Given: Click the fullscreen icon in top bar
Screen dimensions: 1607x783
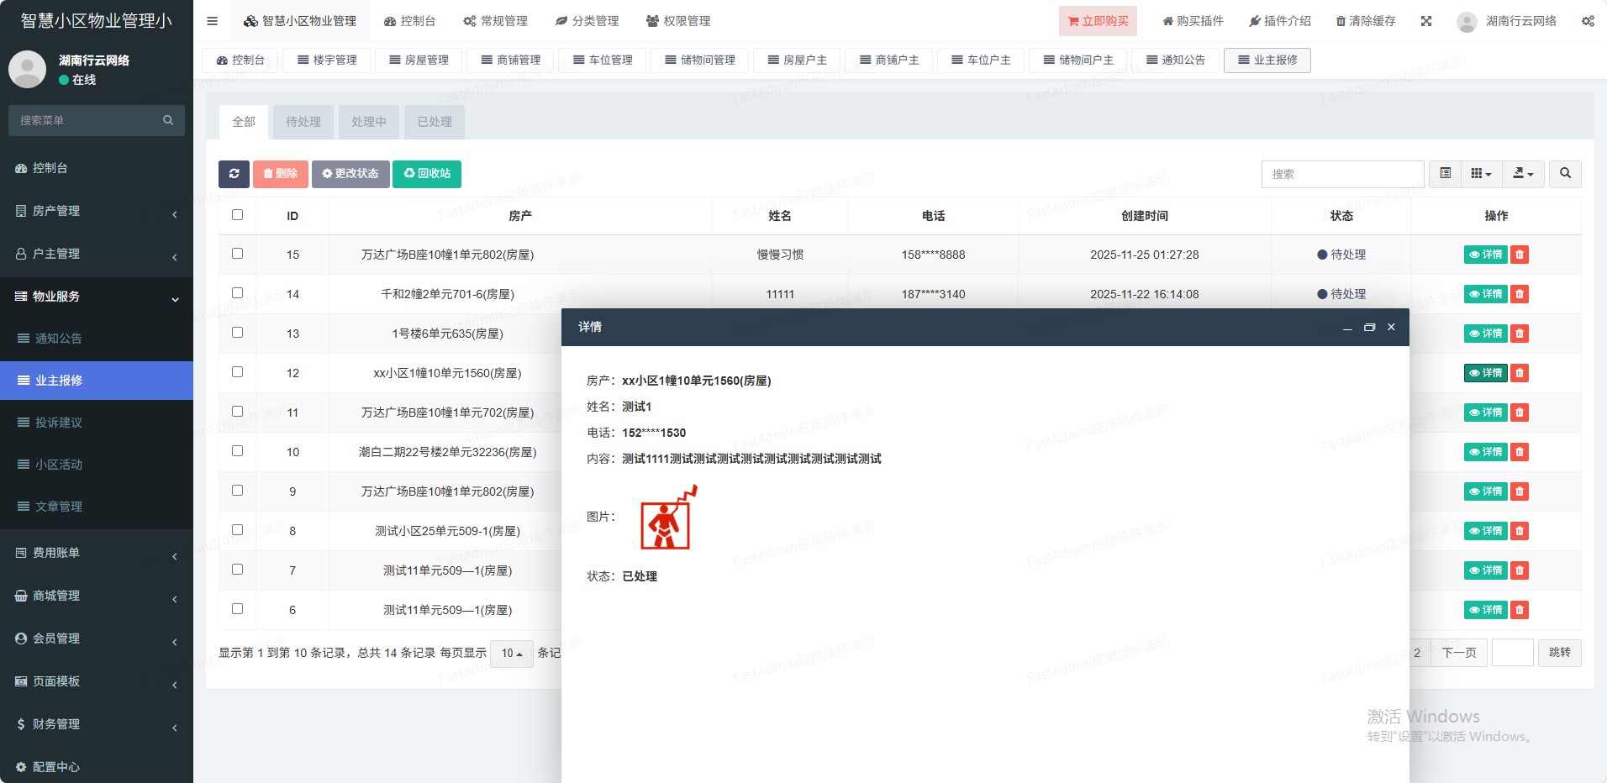Looking at the screenshot, I should pyautogui.click(x=1426, y=21).
